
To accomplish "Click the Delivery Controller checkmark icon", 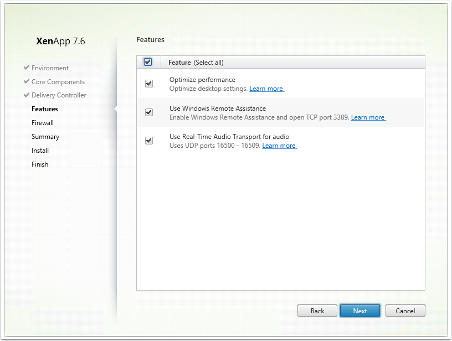I will 27,95.
